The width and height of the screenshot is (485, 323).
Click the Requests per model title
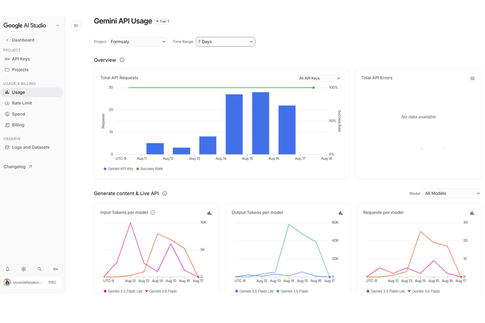point(383,212)
